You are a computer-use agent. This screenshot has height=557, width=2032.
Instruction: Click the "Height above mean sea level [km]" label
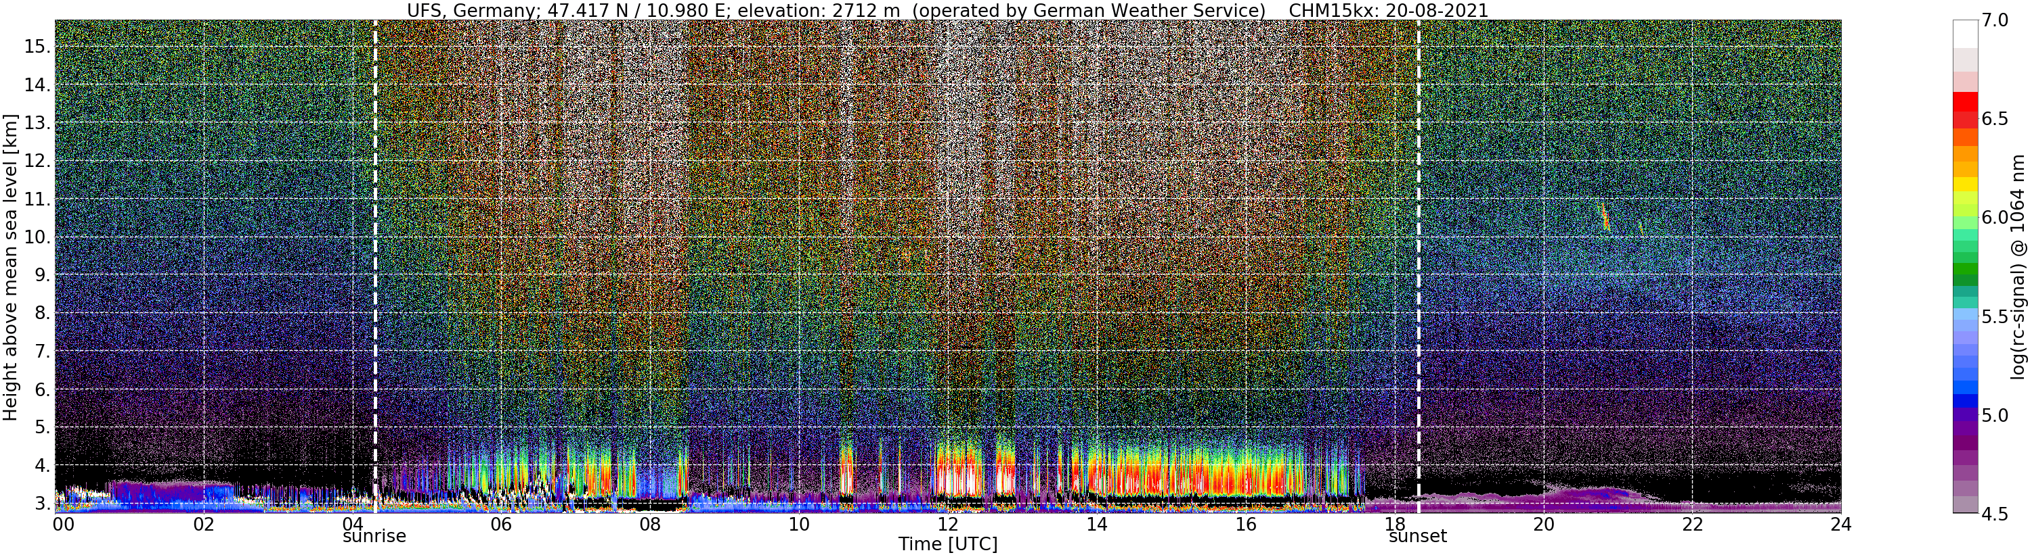point(10,266)
